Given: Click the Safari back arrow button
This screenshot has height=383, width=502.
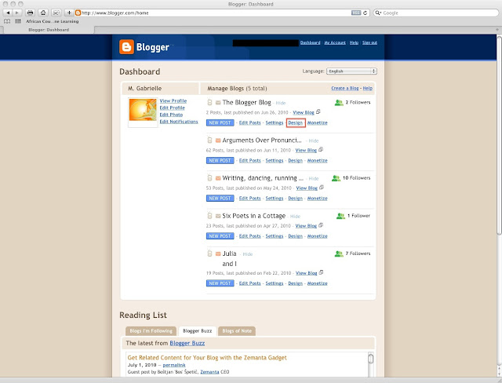Looking at the screenshot, I should tap(8, 13).
